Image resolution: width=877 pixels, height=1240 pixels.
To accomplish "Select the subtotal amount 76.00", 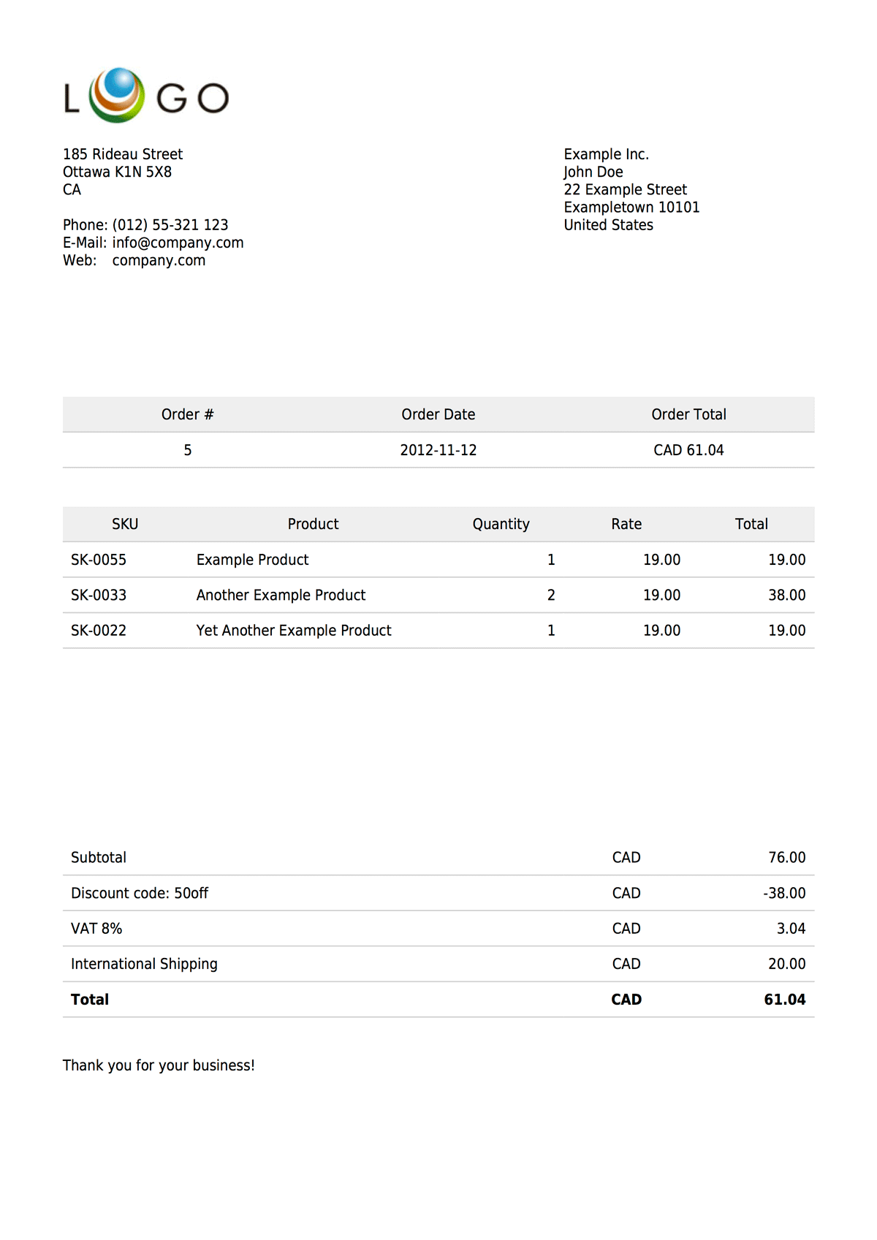I will pyautogui.click(x=787, y=857).
